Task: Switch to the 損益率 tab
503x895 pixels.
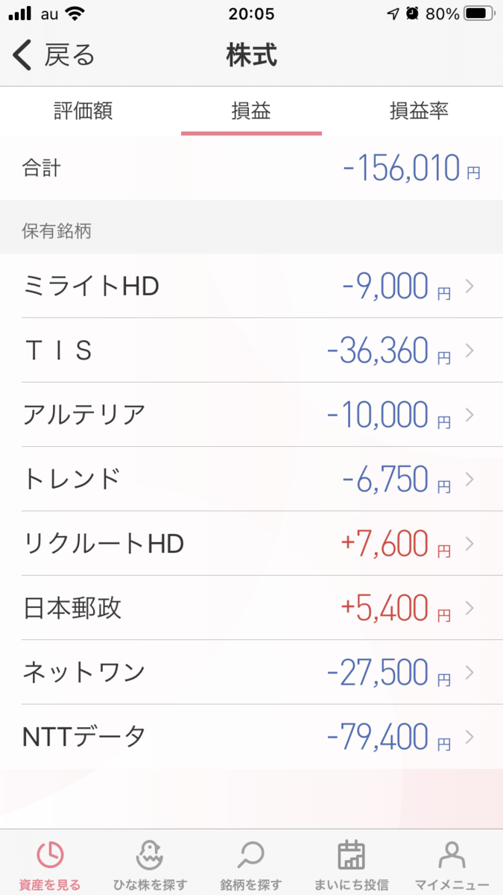Action: pos(419,111)
